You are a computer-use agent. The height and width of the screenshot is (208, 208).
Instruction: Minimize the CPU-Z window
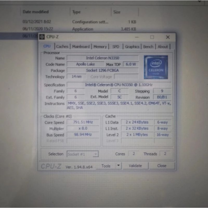click(137, 37)
